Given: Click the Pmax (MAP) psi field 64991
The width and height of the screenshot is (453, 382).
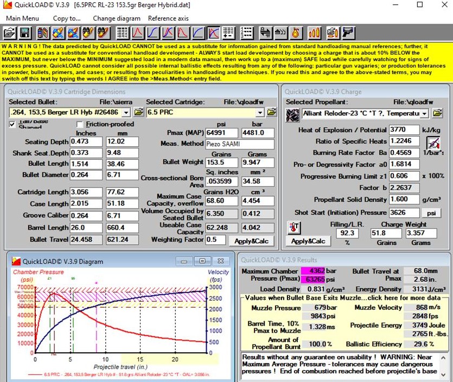Looking at the screenshot, I should 221,133.
